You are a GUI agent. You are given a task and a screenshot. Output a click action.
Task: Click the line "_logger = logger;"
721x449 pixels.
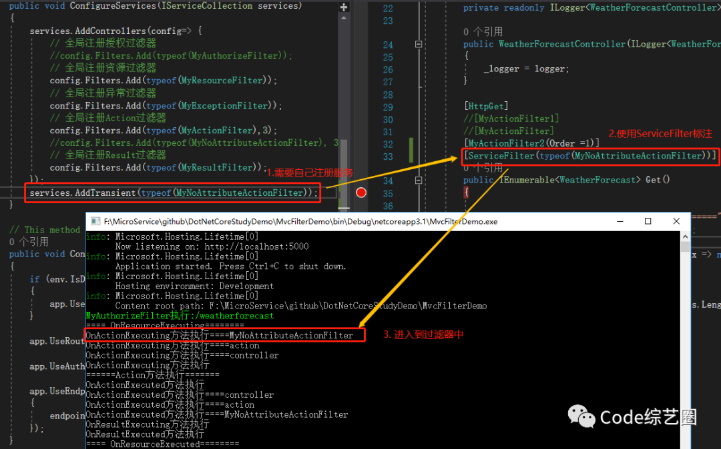click(x=527, y=69)
